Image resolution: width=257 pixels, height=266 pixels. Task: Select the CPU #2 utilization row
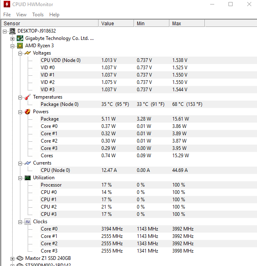tap(148, 207)
